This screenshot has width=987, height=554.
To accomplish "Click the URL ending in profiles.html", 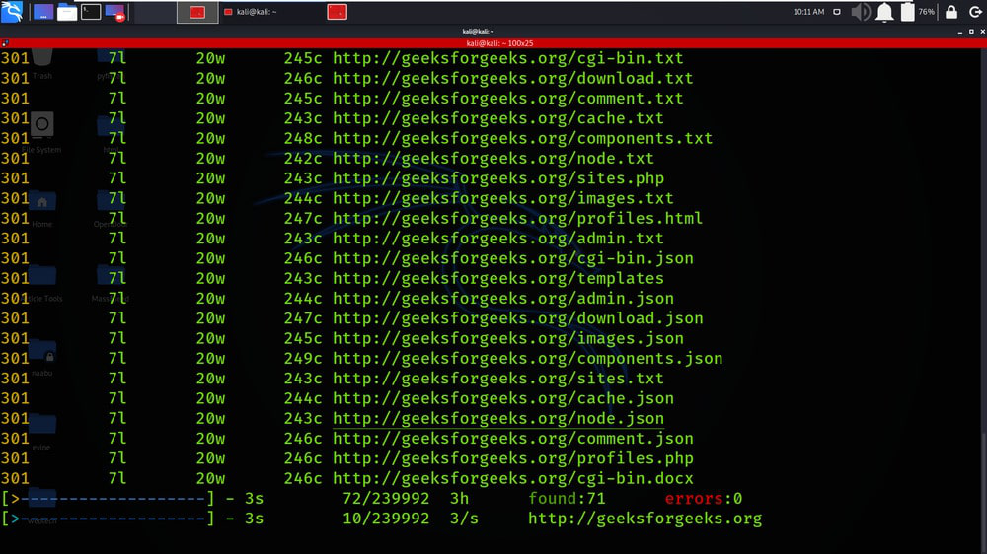I will (x=517, y=218).
